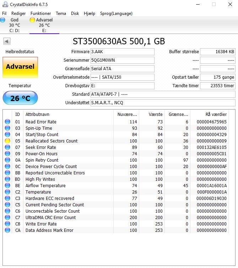Click the Nuvære... column header
238x268 pixels.
coord(126,115)
